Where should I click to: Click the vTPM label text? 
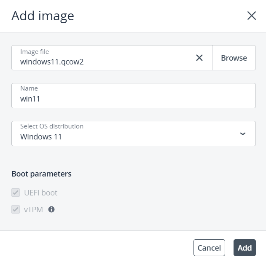[33, 210]
